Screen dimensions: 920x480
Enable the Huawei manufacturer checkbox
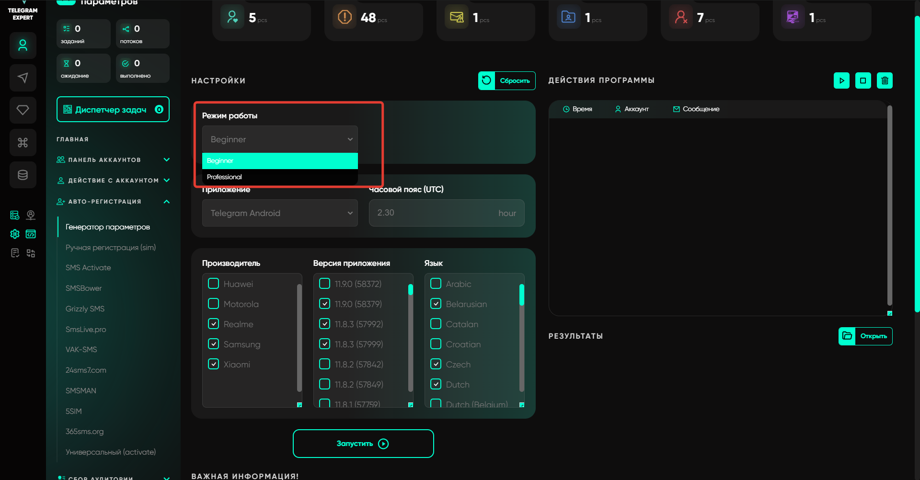click(214, 284)
